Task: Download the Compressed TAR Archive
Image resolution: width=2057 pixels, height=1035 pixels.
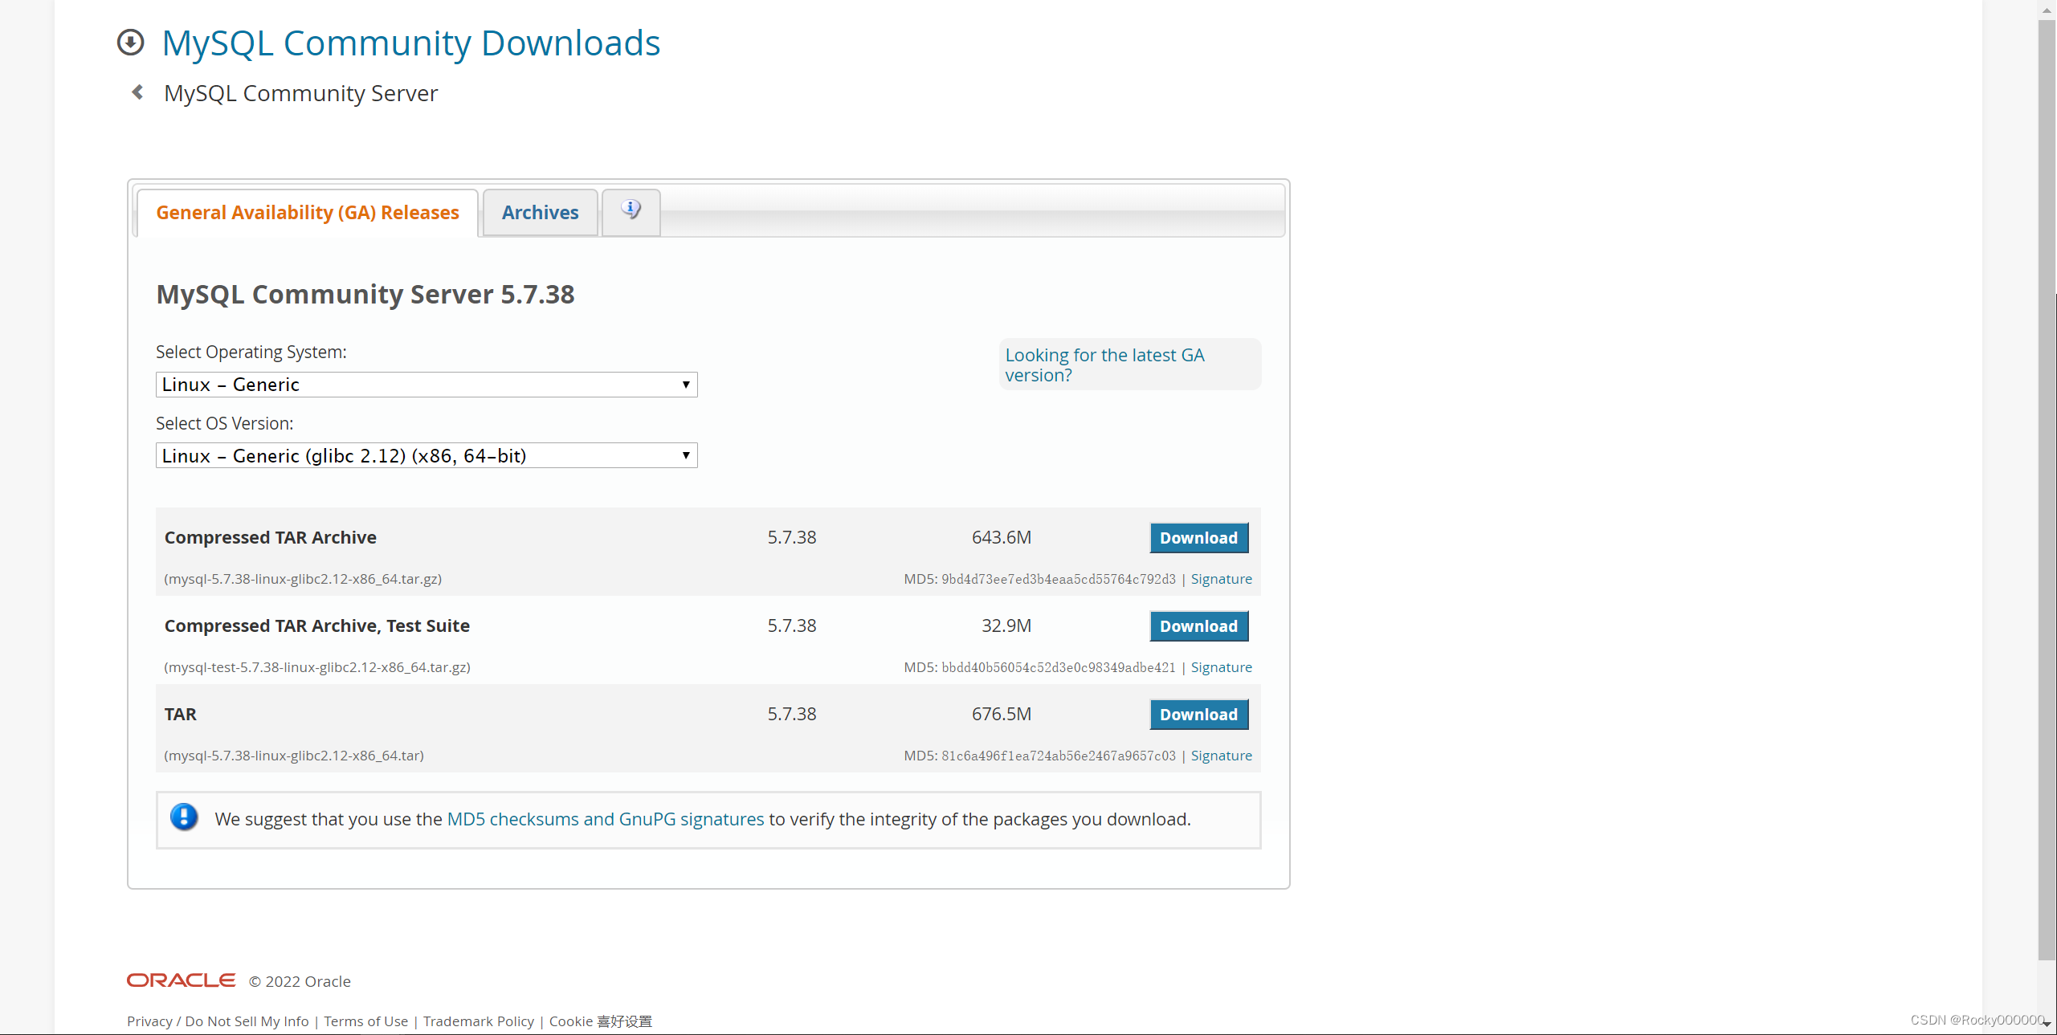Action: 1198,538
